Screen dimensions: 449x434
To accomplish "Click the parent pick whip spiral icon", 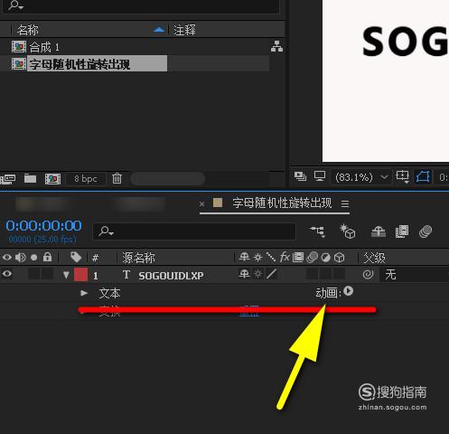I will 368,275.
